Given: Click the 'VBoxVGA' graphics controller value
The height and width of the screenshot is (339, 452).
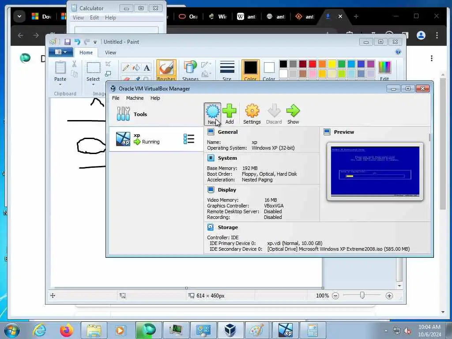Looking at the screenshot, I should (x=274, y=206).
